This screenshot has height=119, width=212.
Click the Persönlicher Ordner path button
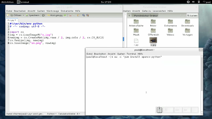click(x=145, y=16)
